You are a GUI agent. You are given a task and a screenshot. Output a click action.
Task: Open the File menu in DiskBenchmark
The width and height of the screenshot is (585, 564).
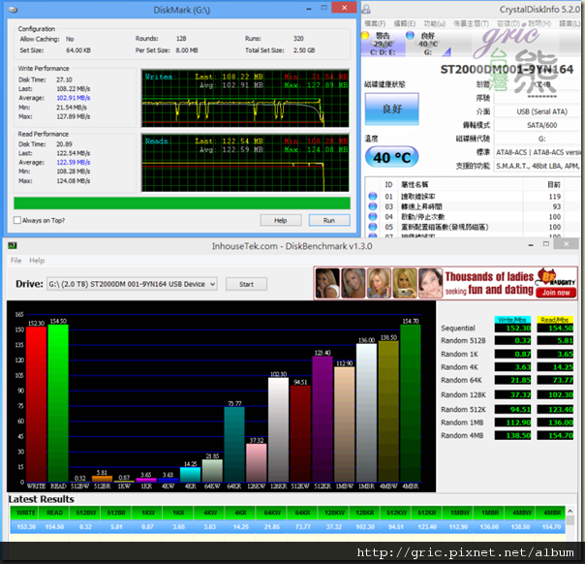point(15,261)
